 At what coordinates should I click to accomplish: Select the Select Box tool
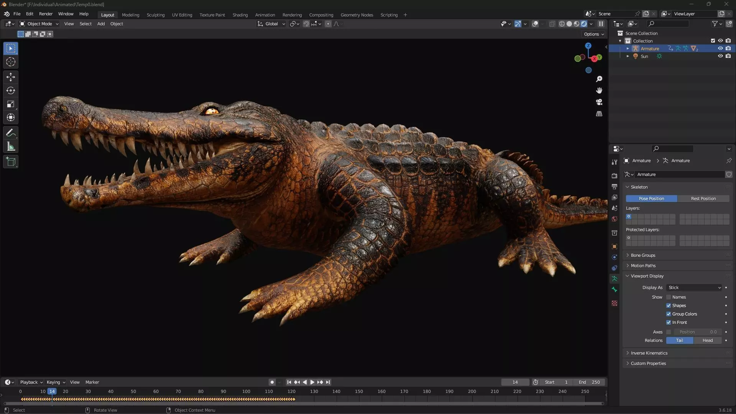11,48
